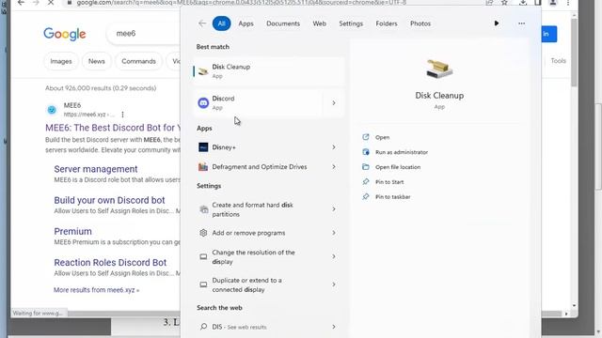Click the Disk Cleanup icon in results list
Image resolution: width=602 pixels, height=338 pixels.
(x=203, y=71)
